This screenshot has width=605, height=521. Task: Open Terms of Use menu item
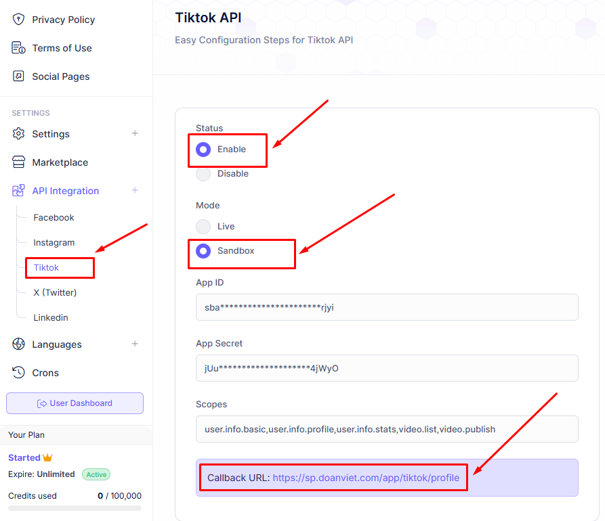point(62,48)
